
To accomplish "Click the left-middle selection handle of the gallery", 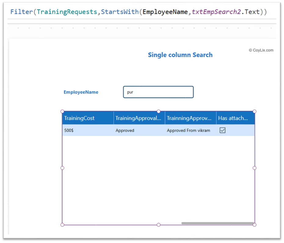I will tap(62, 168).
